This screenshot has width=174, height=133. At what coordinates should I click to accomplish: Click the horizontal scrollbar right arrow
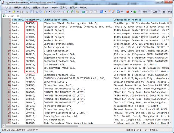pyautogui.click(x=167, y=125)
